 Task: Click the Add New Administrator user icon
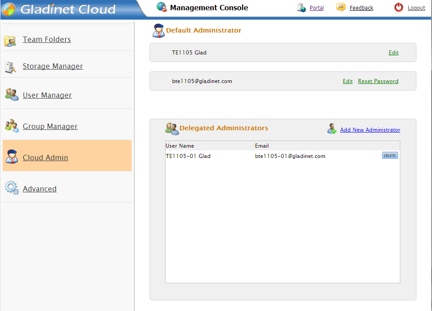[x=332, y=129]
